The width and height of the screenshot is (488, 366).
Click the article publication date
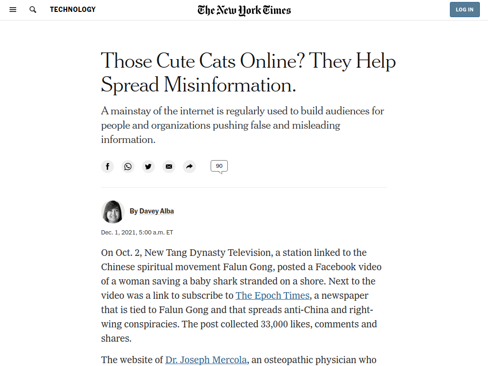[137, 233]
